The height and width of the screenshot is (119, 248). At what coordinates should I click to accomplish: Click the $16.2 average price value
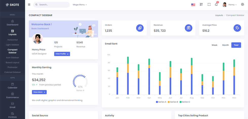[206, 31]
